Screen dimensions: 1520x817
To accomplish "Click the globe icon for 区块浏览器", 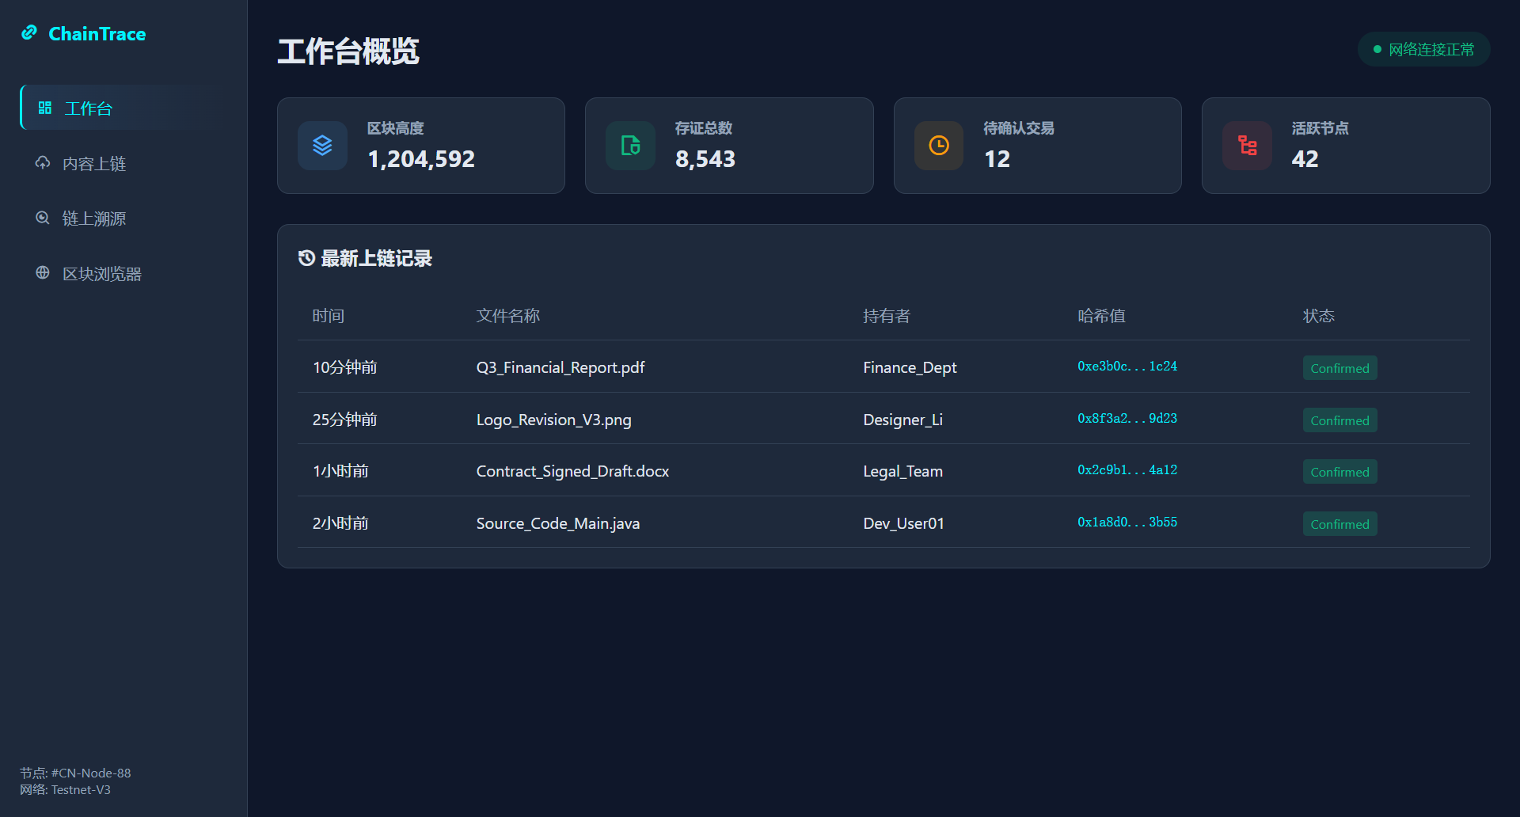I will pyautogui.click(x=43, y=273).
